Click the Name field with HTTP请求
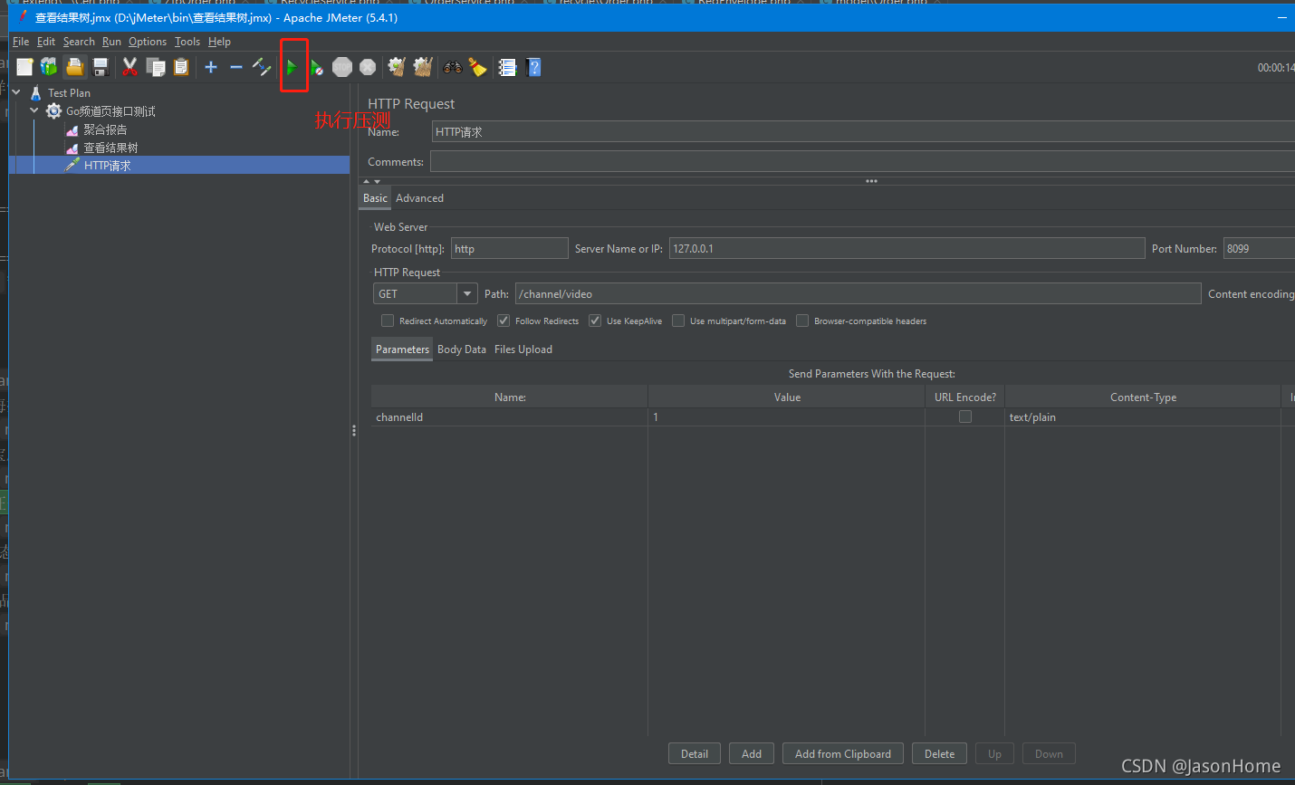Image resolution: width=1295 pixels, height=785 pixels. point(863,132)
